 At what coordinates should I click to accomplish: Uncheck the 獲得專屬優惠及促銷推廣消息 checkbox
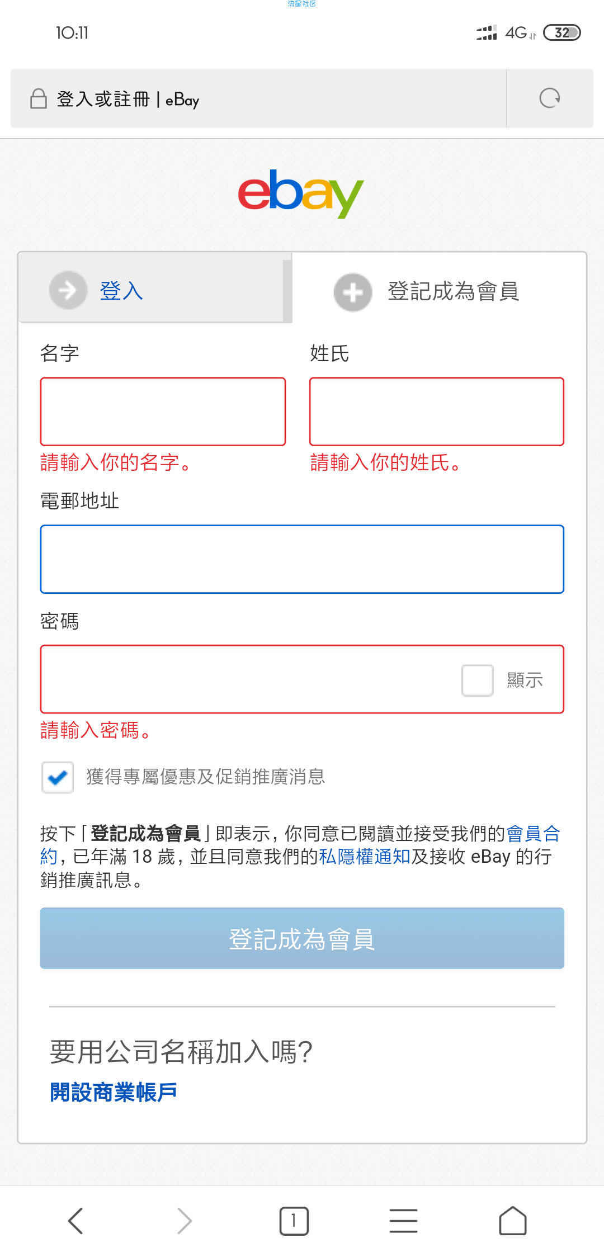point(58,777)
